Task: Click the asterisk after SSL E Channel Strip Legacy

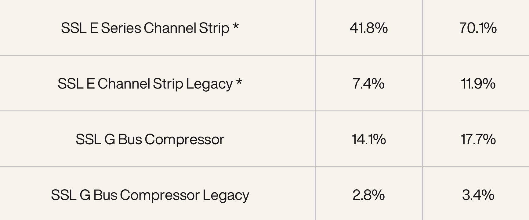Action: coord(239,82)
